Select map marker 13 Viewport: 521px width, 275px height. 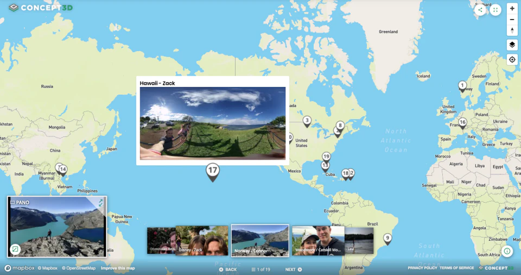325,166
